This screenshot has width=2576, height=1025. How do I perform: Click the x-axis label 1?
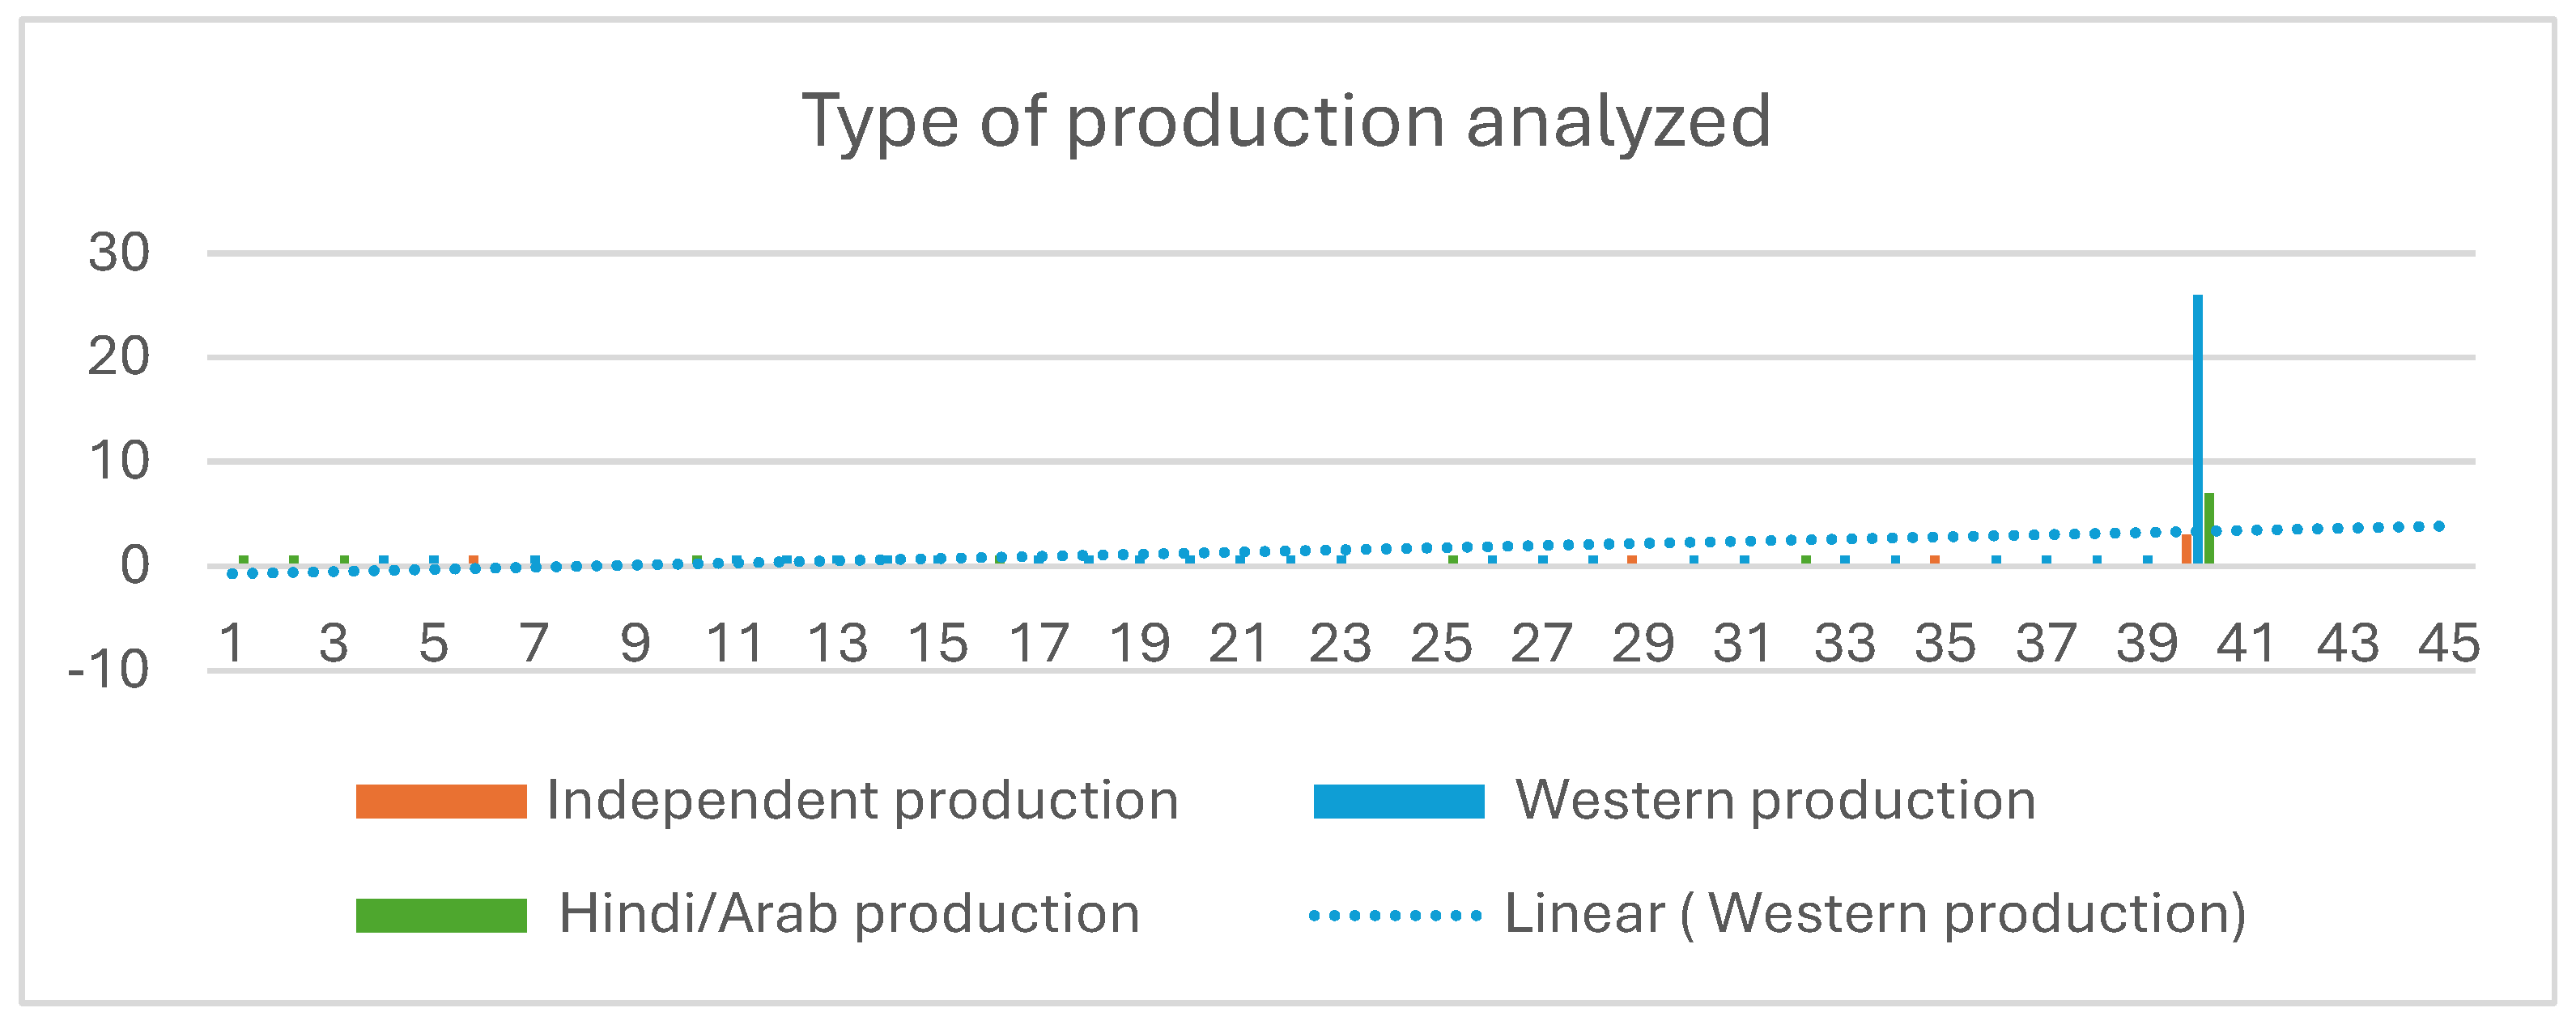[x=232, y=643]
